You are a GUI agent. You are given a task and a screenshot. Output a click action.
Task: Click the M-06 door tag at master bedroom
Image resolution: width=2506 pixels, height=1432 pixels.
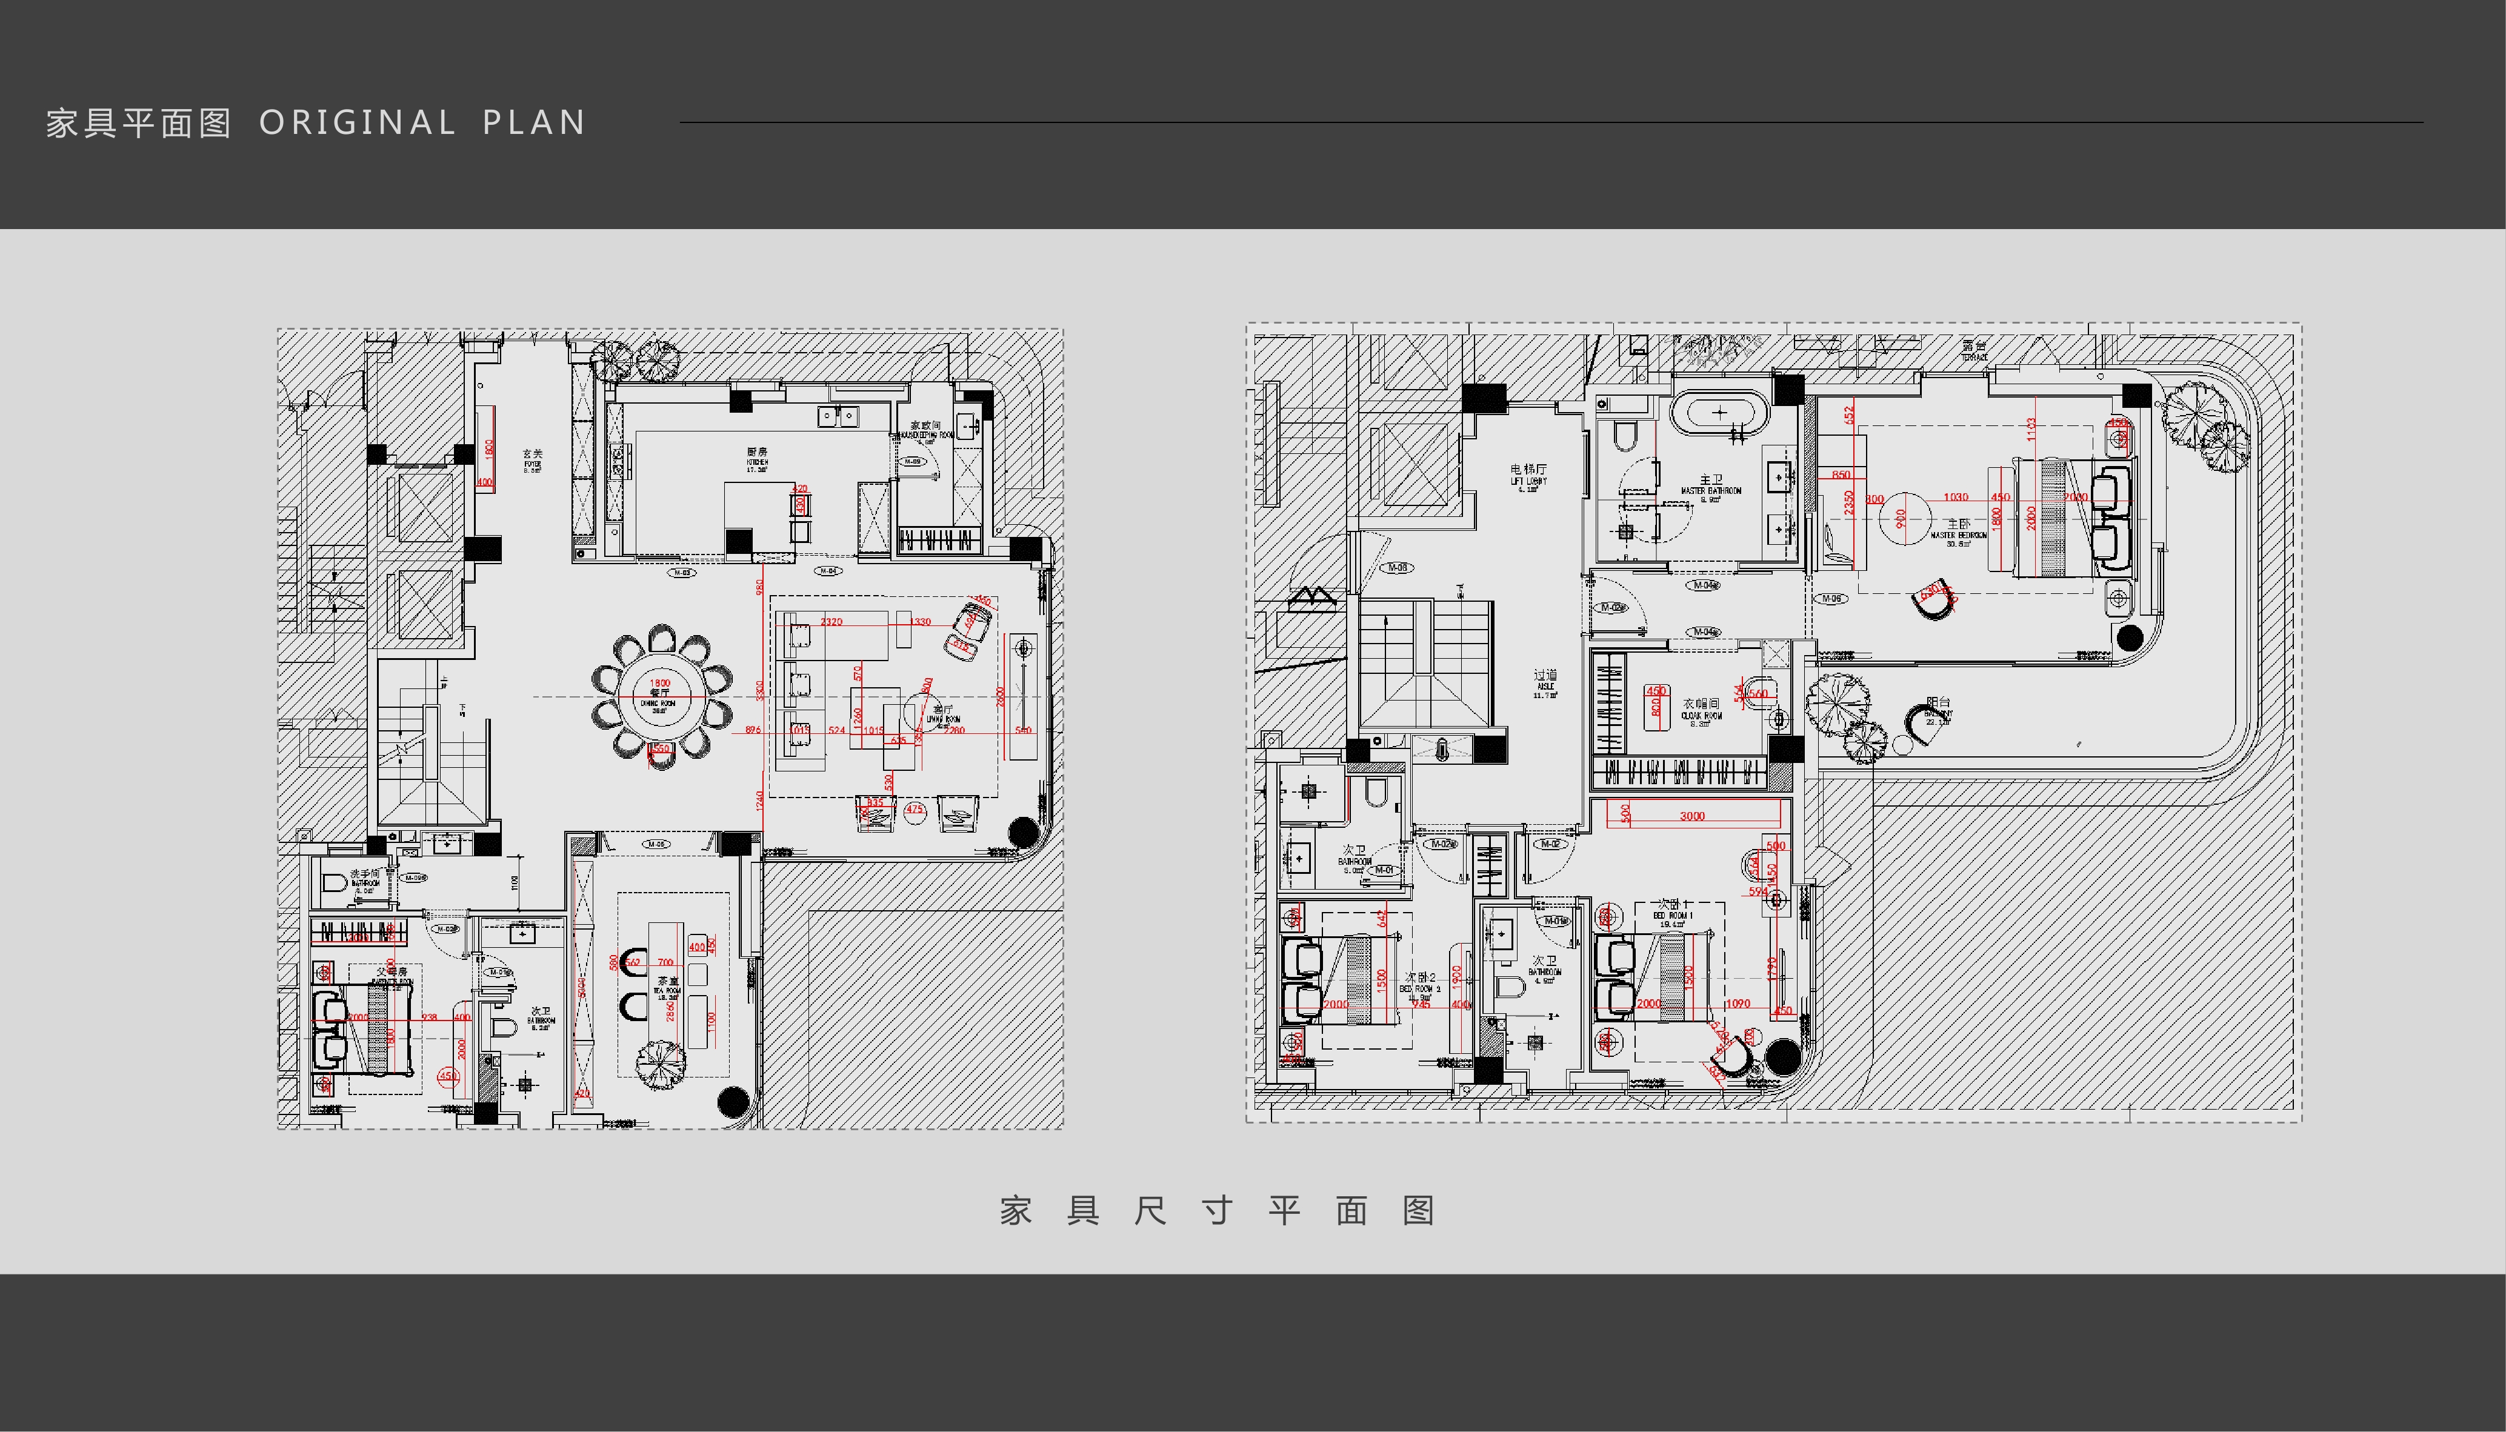coord(1831,598)
